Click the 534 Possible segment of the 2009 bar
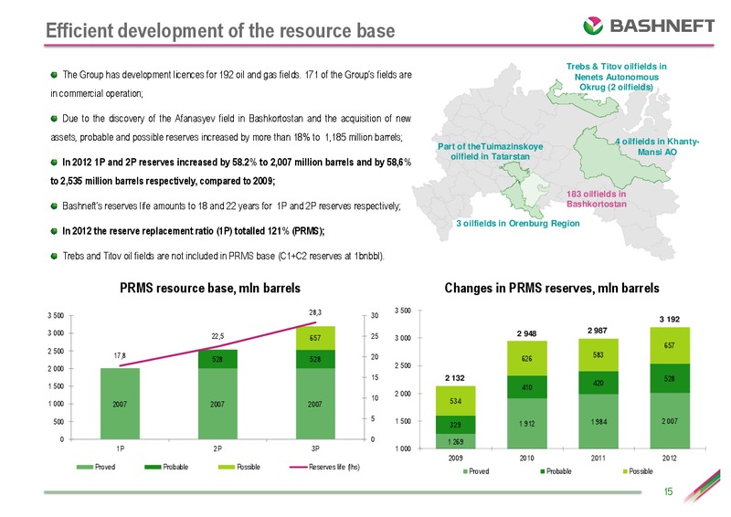This screenshot has width=731, height=517. [x=455, y=401]
